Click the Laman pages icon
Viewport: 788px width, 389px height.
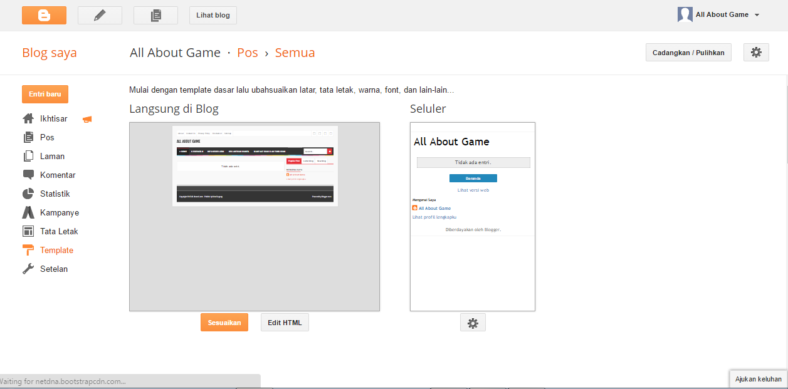point(28,156)
